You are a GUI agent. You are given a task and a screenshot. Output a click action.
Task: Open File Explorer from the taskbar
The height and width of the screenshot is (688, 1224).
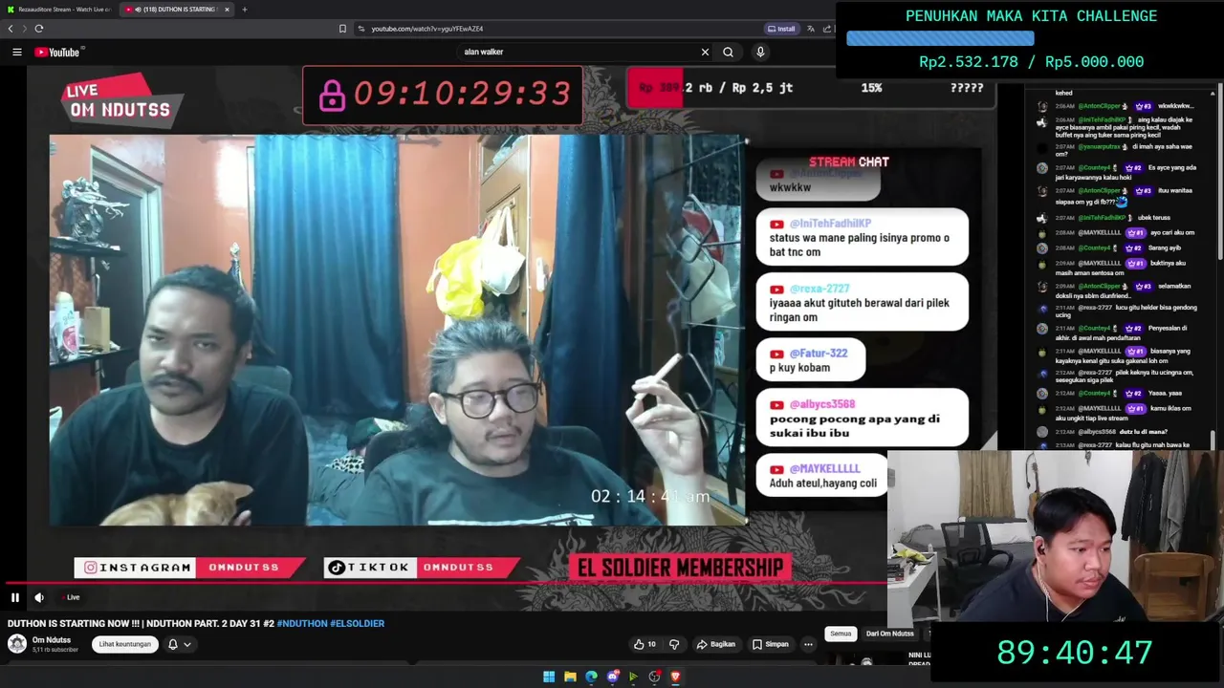[x=570, y=677]
